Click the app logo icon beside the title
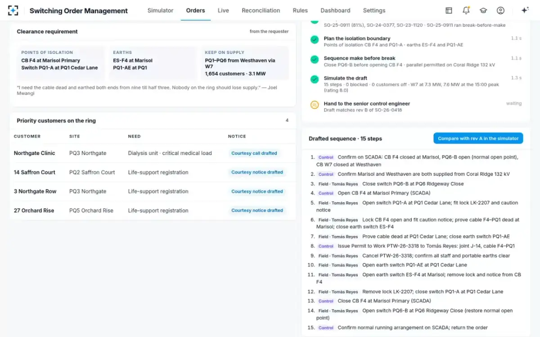The height and width of the screenshot is (337, 540). [x=13, y=10]
